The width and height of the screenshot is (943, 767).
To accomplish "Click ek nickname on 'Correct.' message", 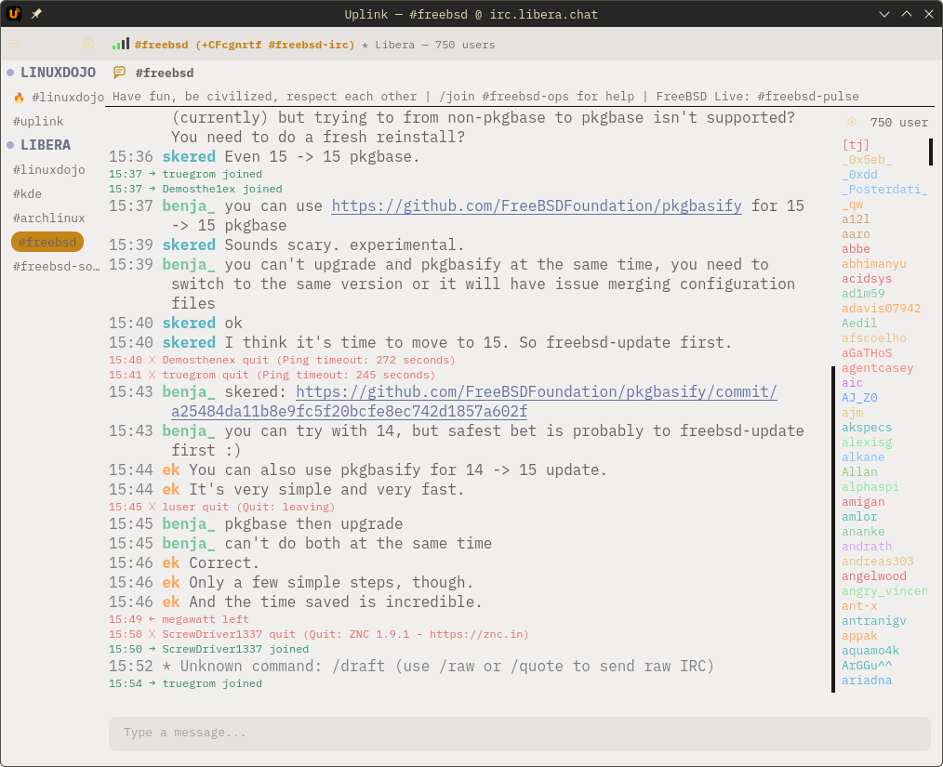I will point(171,562).
